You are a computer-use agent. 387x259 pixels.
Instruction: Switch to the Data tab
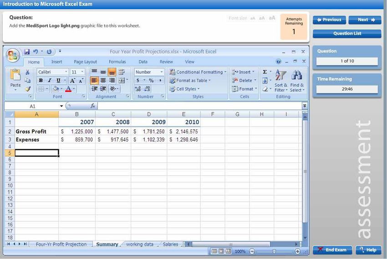click(143, 61)
